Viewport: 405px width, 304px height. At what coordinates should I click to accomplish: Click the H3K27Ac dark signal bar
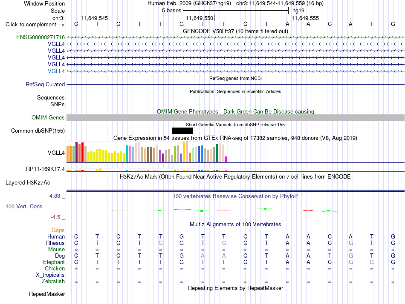click(x=235, y=191)
